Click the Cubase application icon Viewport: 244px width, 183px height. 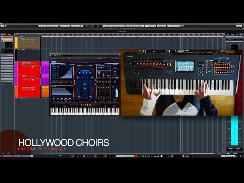(x=1, y=24)
